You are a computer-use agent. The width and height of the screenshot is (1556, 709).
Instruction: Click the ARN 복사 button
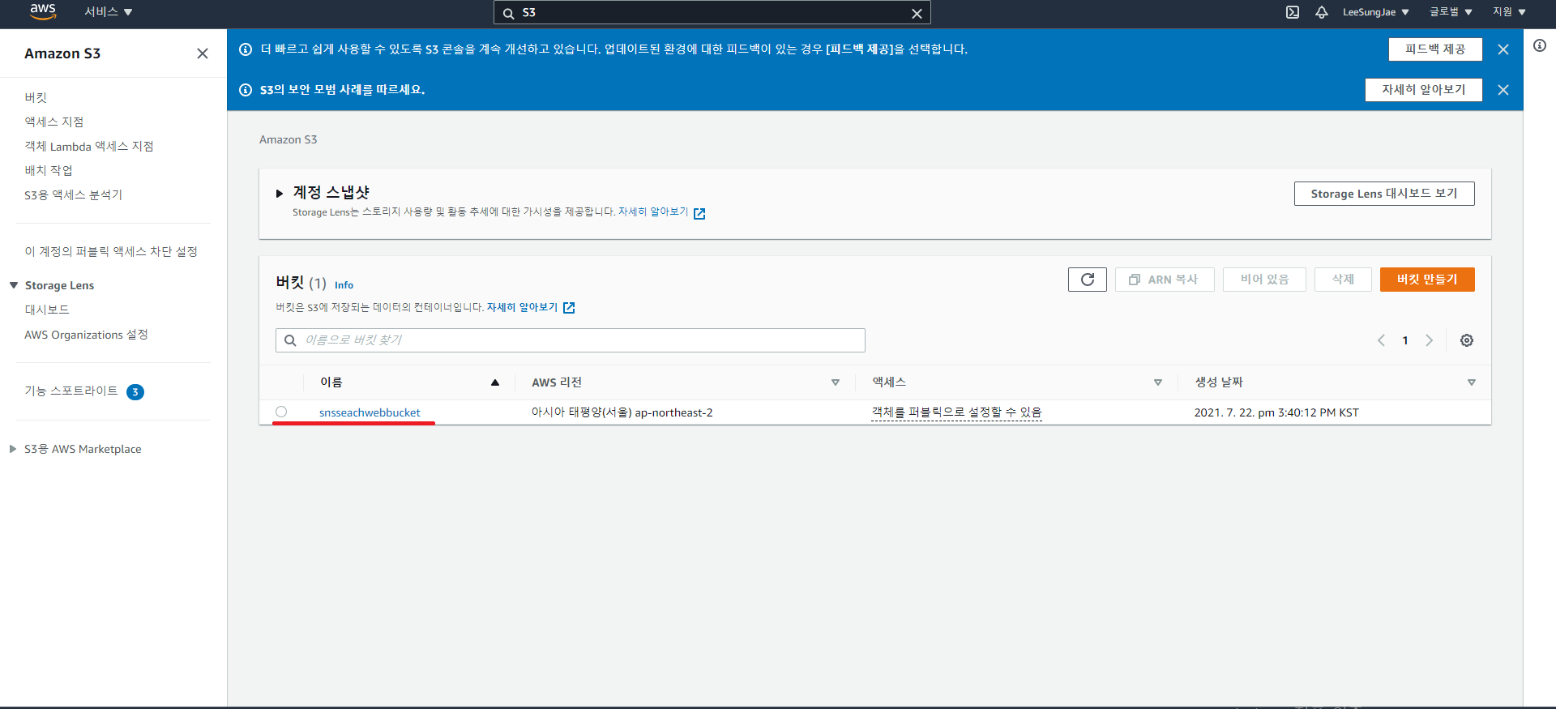pyautogui.click(x=1165, y=280)
